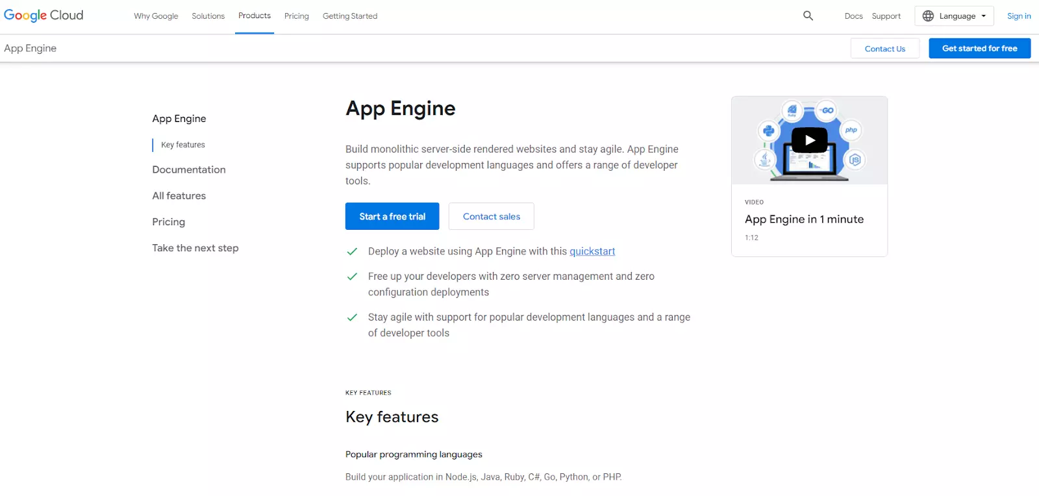
Task: Select App Engine in the sidebar
Action: (179, 118)
